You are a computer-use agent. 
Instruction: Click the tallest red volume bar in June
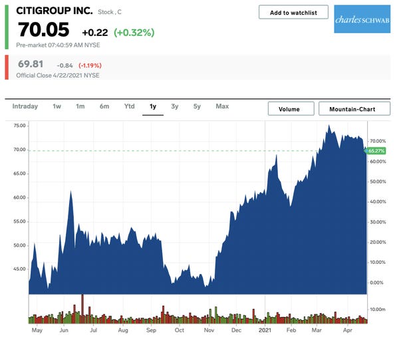pos(82,308)
